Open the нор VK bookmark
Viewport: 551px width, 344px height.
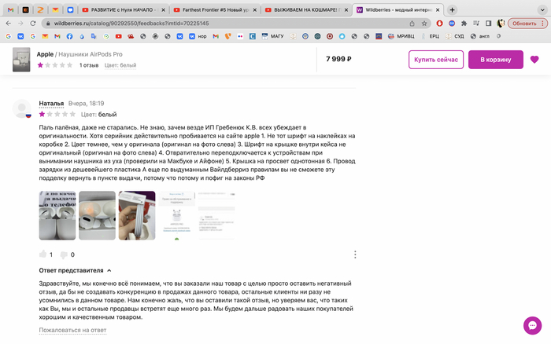(x=198, y=36)
